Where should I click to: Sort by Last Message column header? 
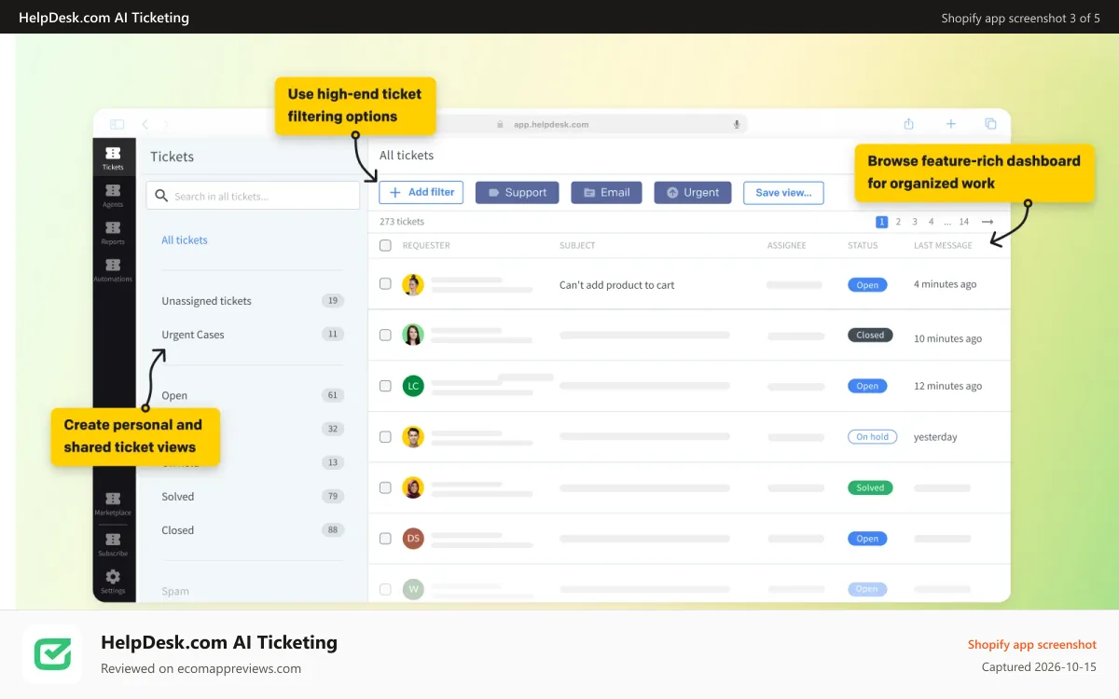[943, 246]
